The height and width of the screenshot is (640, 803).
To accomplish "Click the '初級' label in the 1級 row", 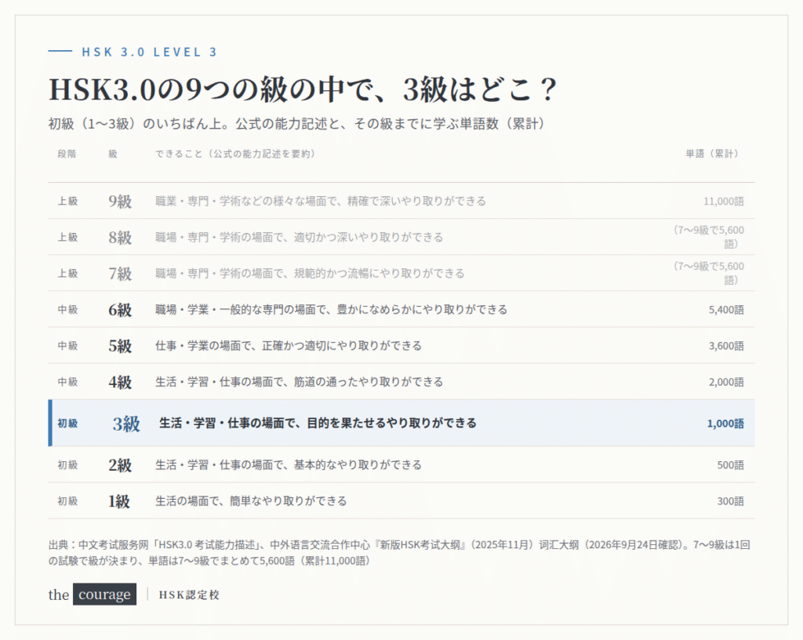I will (67, 501).
